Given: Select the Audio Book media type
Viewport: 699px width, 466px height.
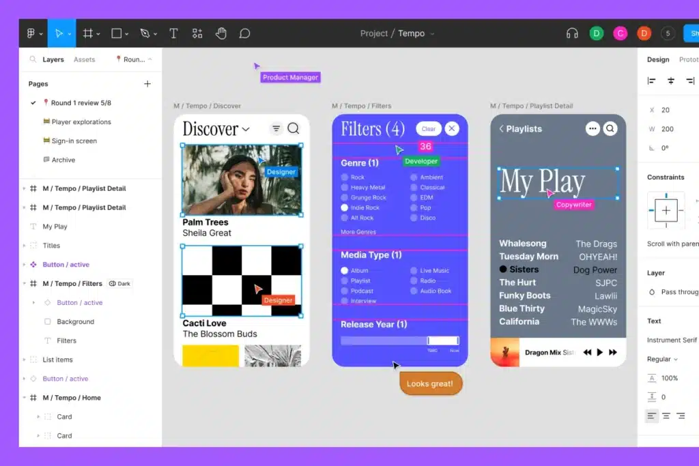Looking at the screenshot, I should pyautogui.click(x=431, y=291).
